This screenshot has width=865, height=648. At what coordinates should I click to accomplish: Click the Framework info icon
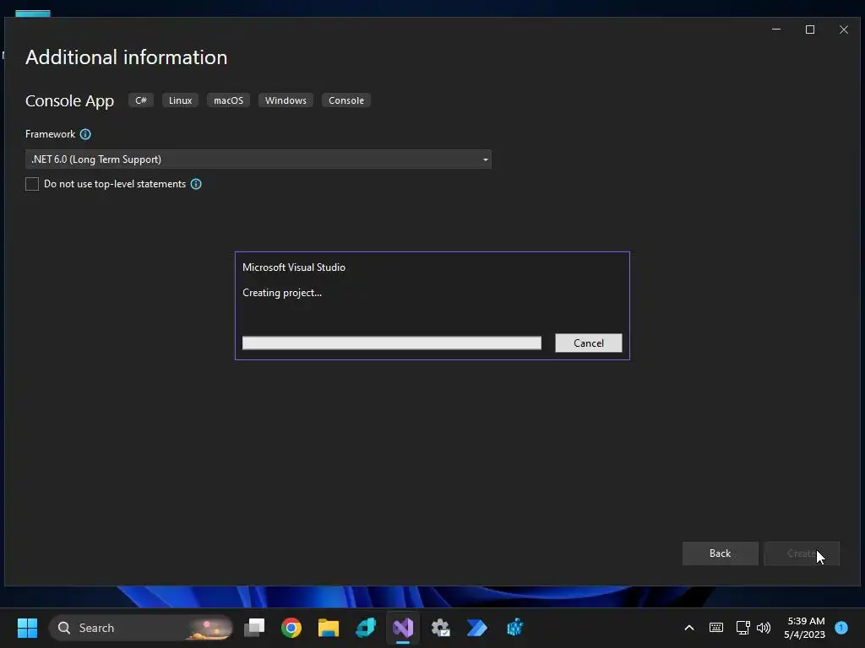click(85, 134)
